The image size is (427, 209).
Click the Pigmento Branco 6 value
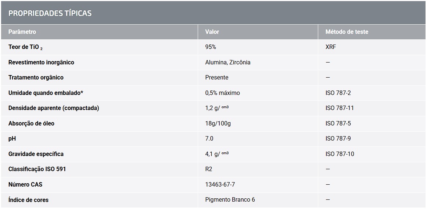pyautogui.click(x=230, y=200)
